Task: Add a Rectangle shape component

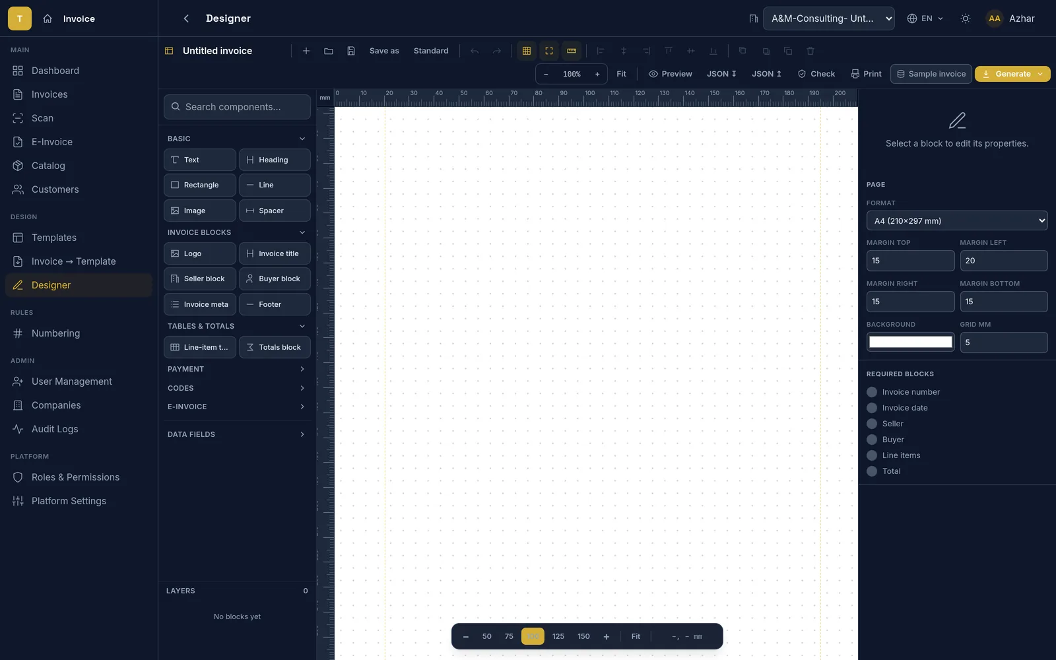Action: (199, 185)
